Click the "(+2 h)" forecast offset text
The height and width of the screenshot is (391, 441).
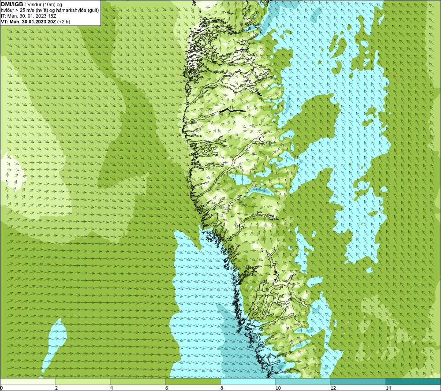(64, 22)
